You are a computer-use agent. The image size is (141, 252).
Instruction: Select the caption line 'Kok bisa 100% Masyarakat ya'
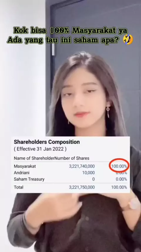(70, 30)
